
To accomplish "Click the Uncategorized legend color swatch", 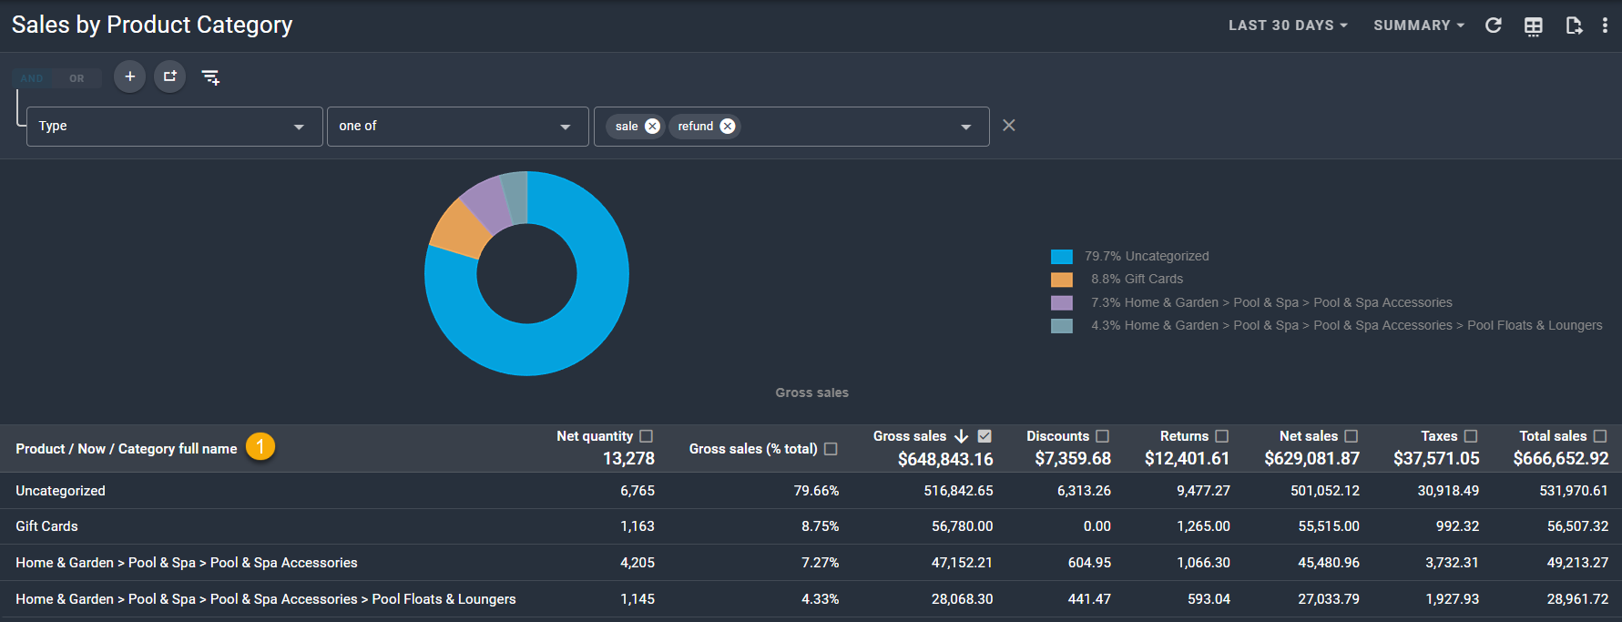I will [x=1061, y=257].
